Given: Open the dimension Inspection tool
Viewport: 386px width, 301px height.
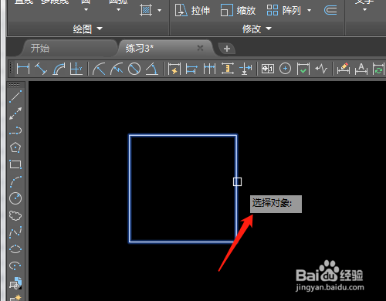Looking at the screenshot, I should pos(303,69).
